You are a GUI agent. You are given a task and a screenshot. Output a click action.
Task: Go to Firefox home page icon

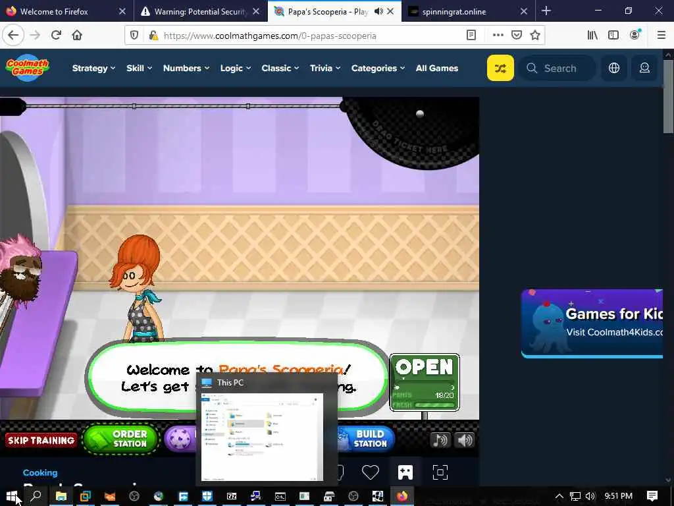pos(77,35)
